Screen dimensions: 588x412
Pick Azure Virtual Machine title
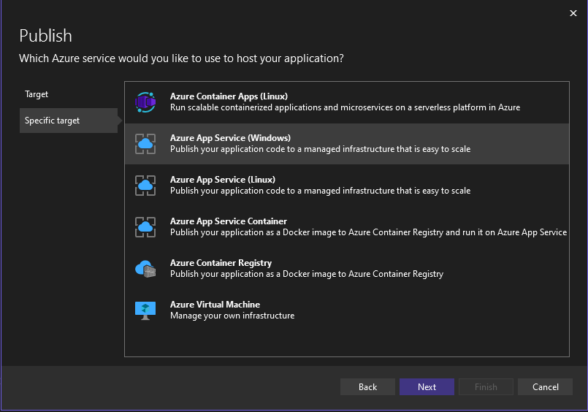(x=215, y=305)
